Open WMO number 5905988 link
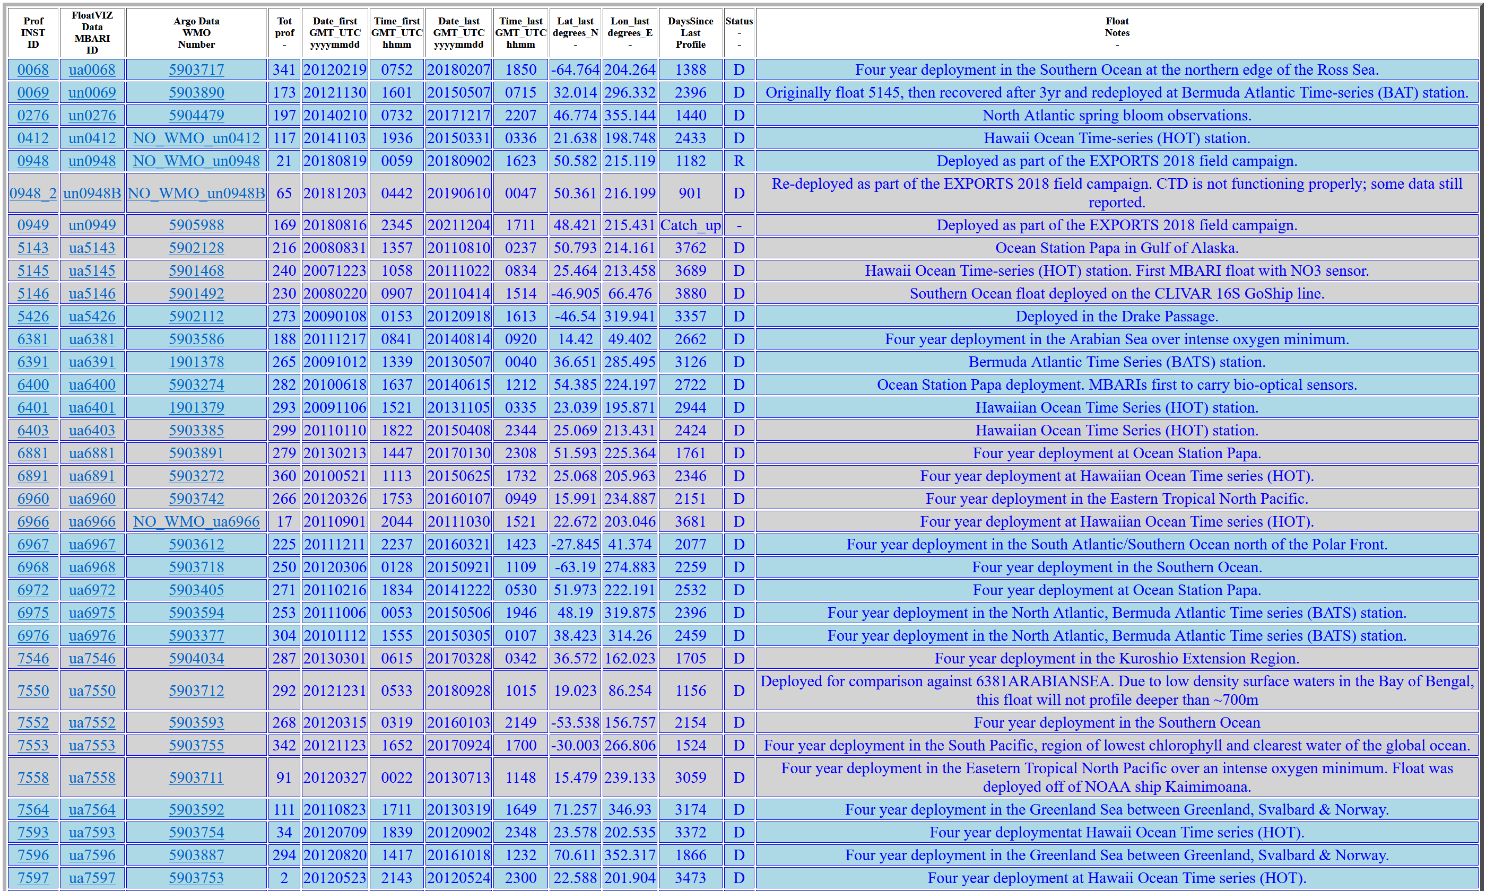The width and height of the screenshot is (1486, 891). [196, 225]
